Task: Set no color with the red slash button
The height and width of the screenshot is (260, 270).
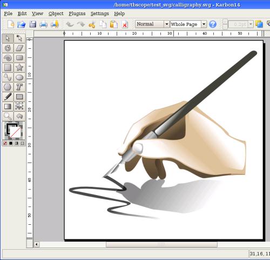Action: pyautogui.click(x=5, y=143)
